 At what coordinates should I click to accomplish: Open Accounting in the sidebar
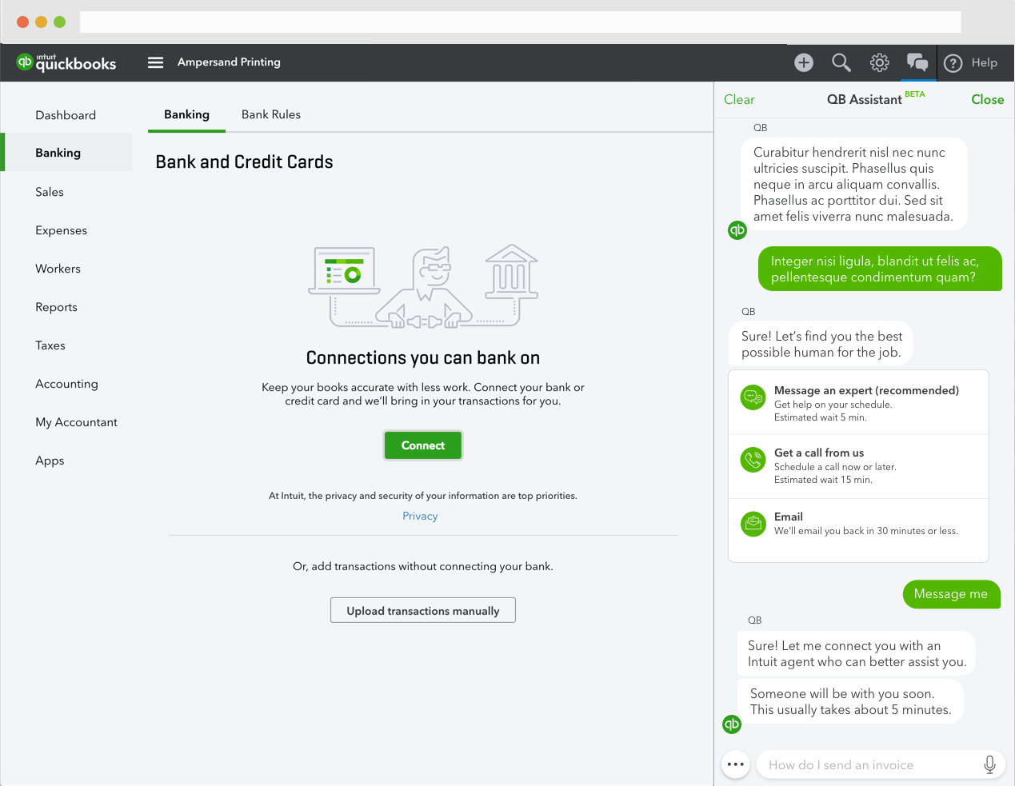[x=67, y=384]
